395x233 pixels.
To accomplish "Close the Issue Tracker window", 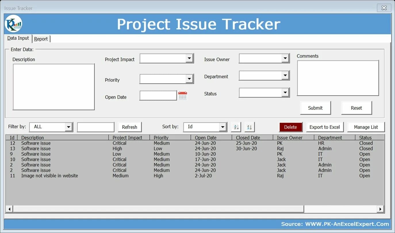I will point(384,8).
